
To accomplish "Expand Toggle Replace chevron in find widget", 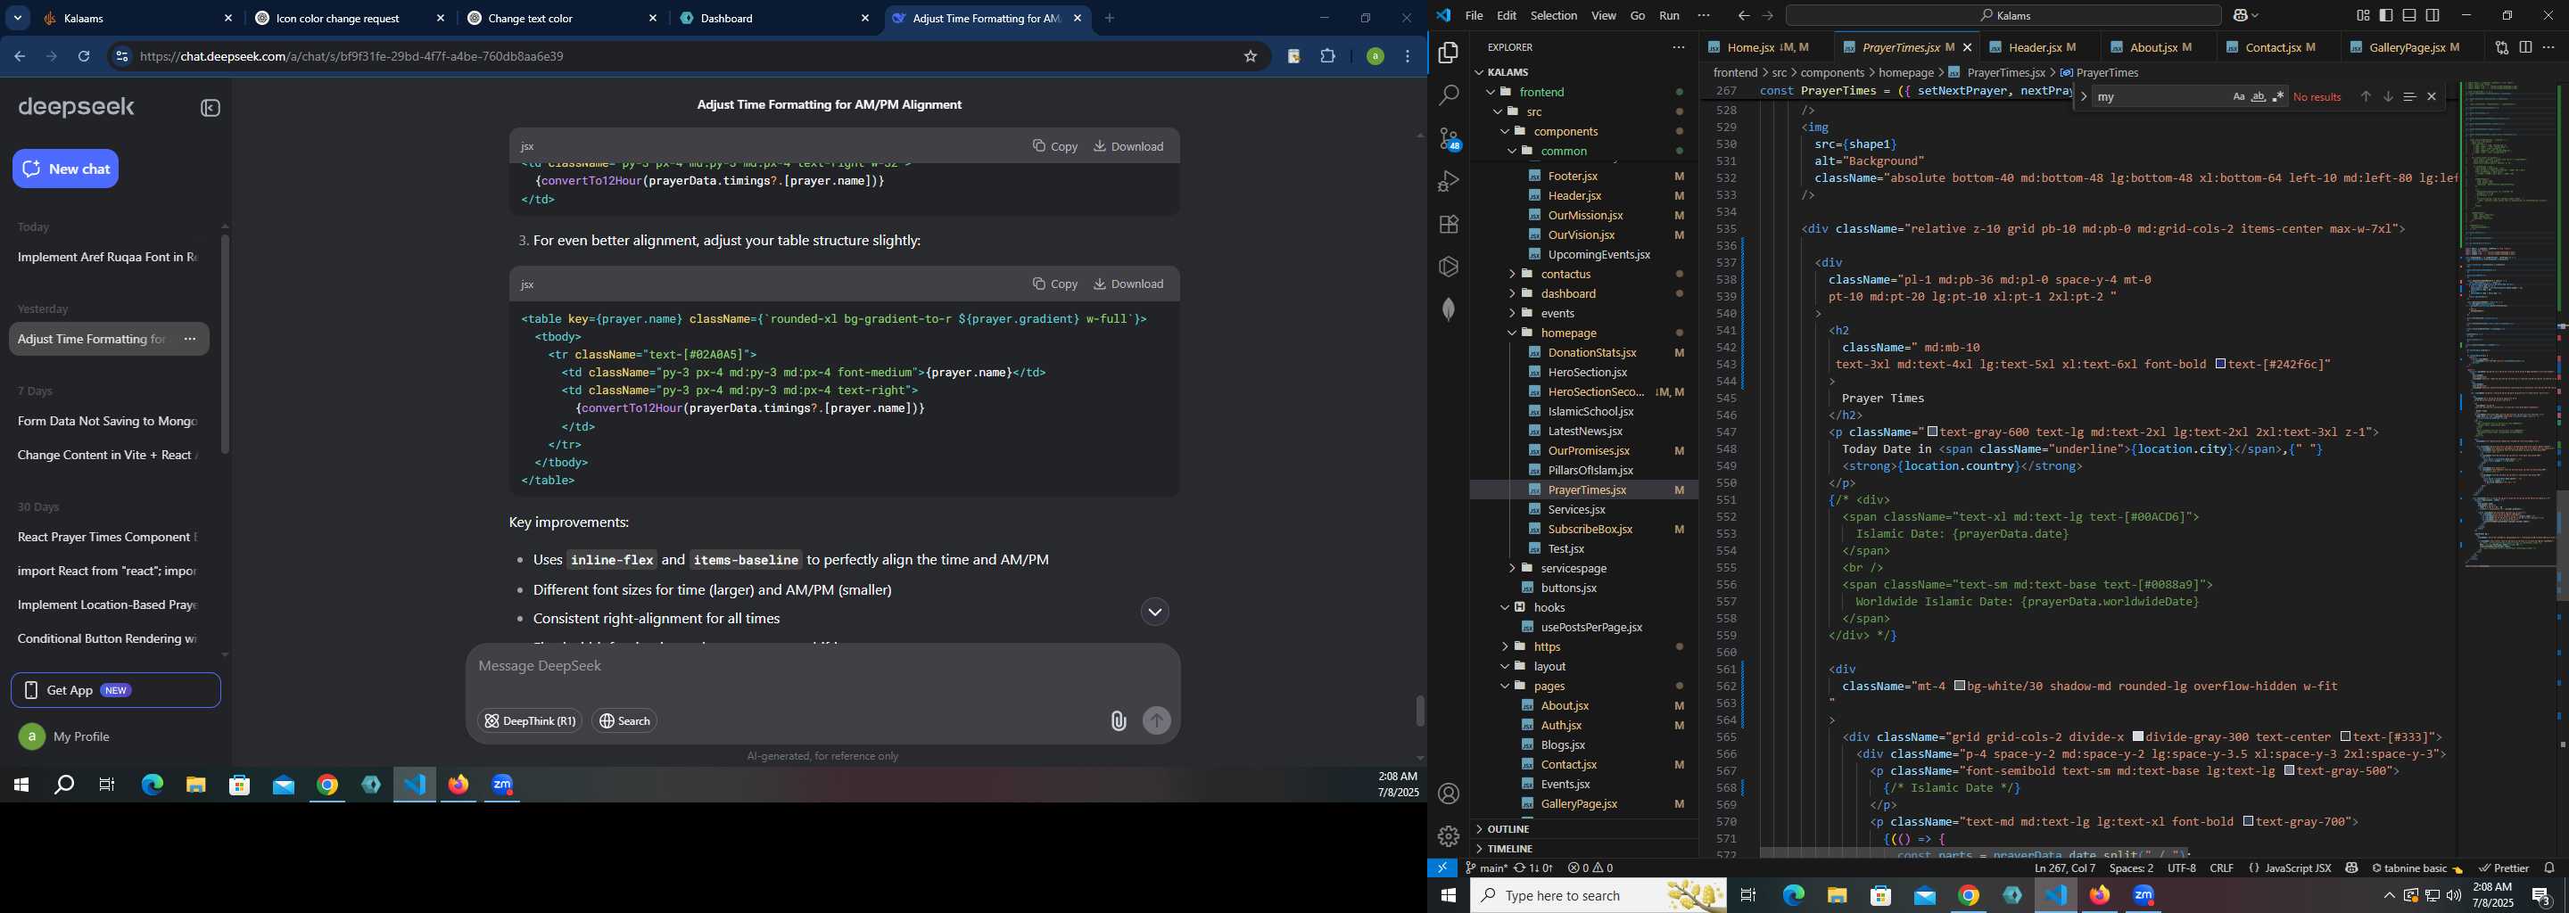I will tap(2084, 96).
